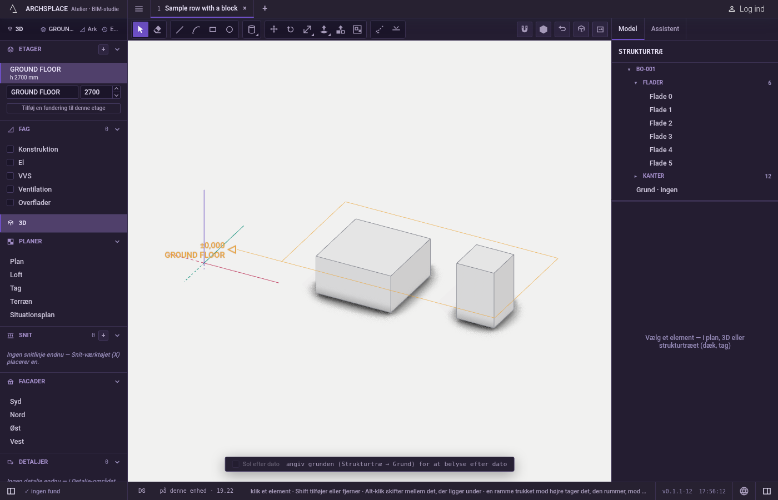Viewport: 778px width, 500px height.
Task: Click the rotate tool
Action: pos(291,29)
